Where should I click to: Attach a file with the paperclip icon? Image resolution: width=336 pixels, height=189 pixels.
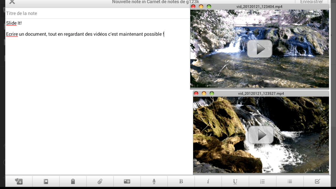[100, 181]
